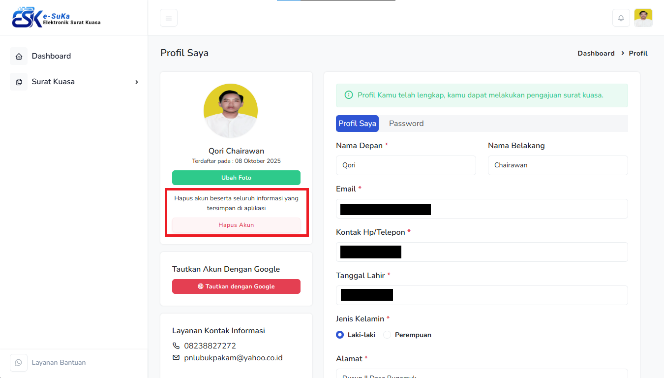Expand the Surat Kuasa submenu chevron

coord(137,82)
